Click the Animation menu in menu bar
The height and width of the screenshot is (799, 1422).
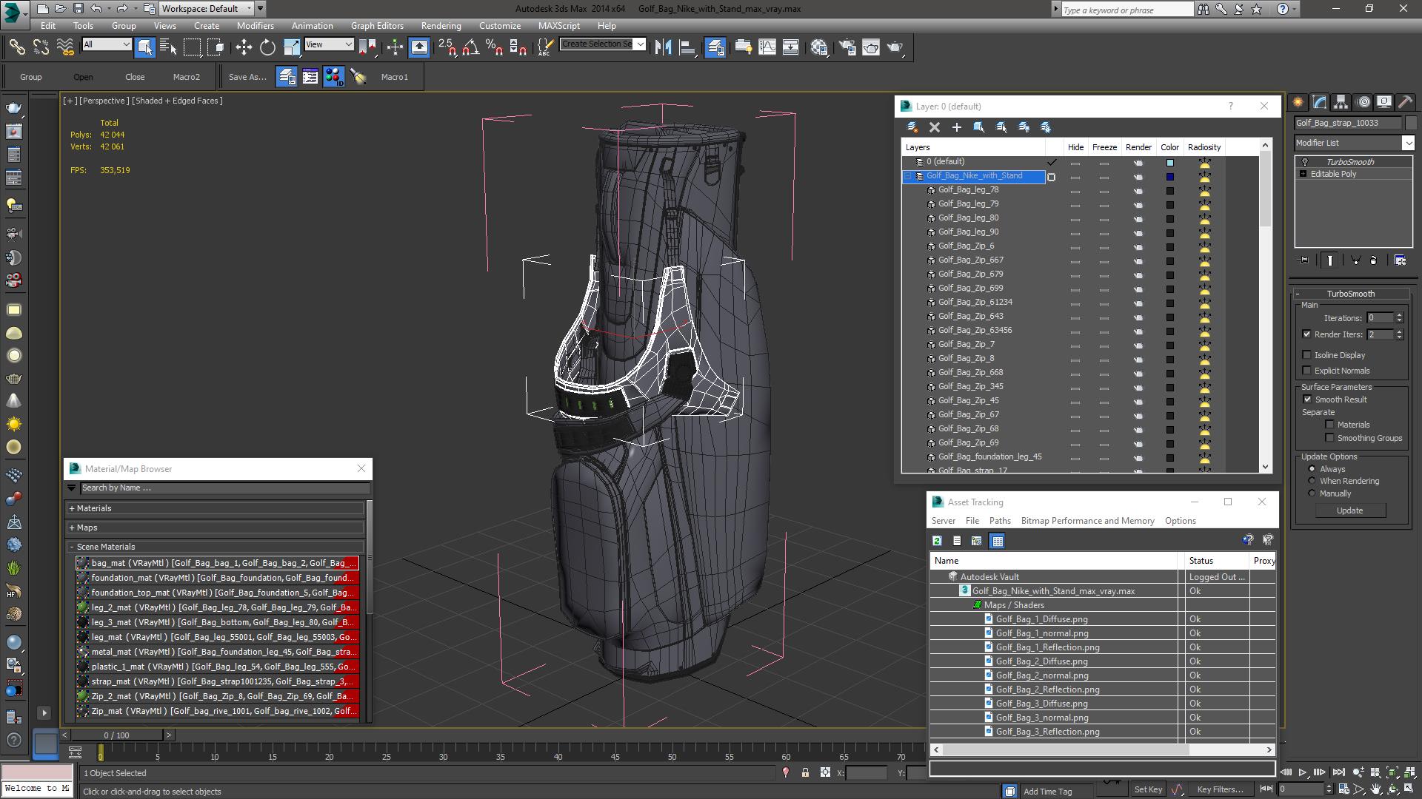click(313, 24)
